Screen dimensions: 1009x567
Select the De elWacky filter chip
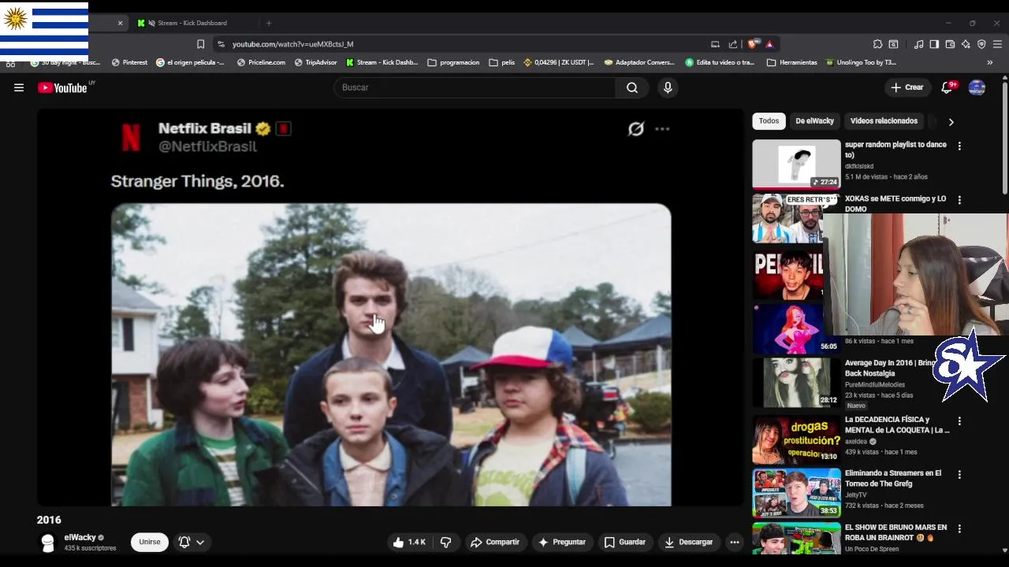click(x=814, y=121)
